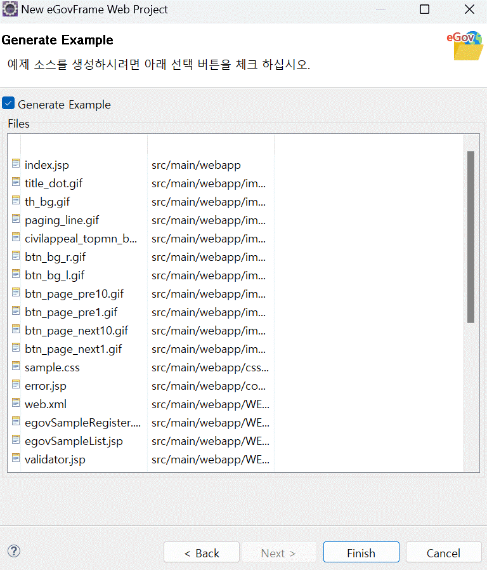Click the file icon beside egovSampleRegister....
487x570 pixels.
(x=16, y=421)
